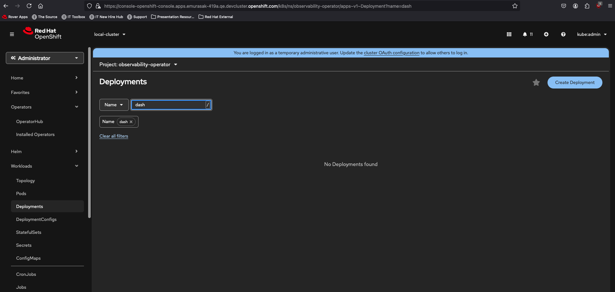Open the browser Pocket save icon
This screenshot has width=615, height=292.
(564, 6)
